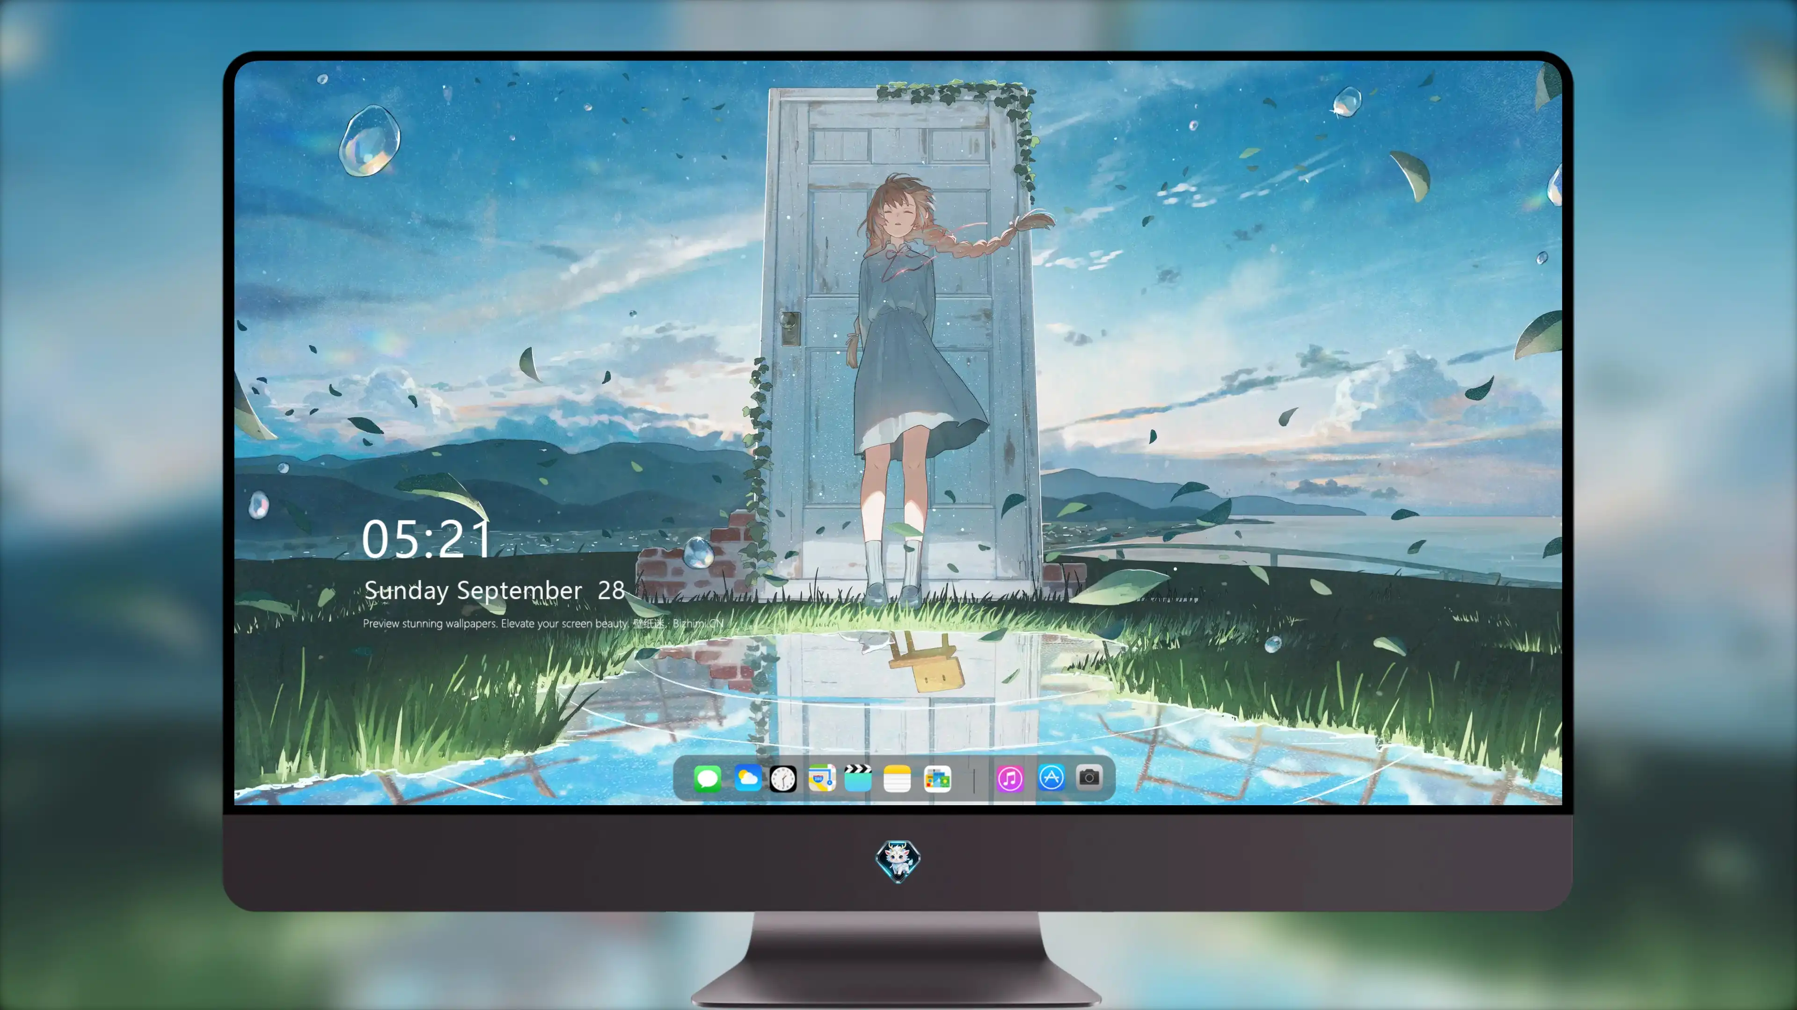Click the Sunday September 28 date text
Viewport: 1797px width, 1010px height.
click(x=495, y=591)
